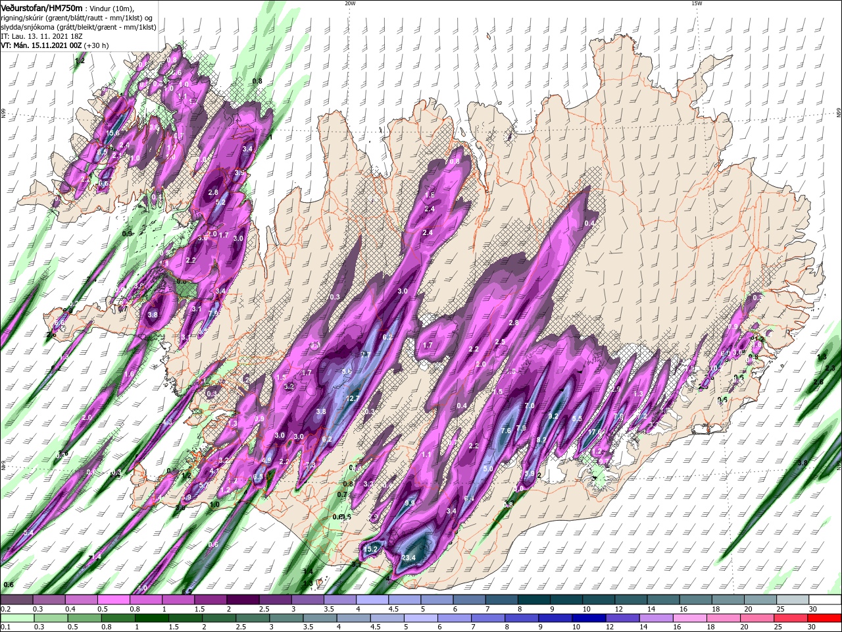Click the Veðurstofan/HM750m title text
Screen dimensions: 842x632
[41, 7]
